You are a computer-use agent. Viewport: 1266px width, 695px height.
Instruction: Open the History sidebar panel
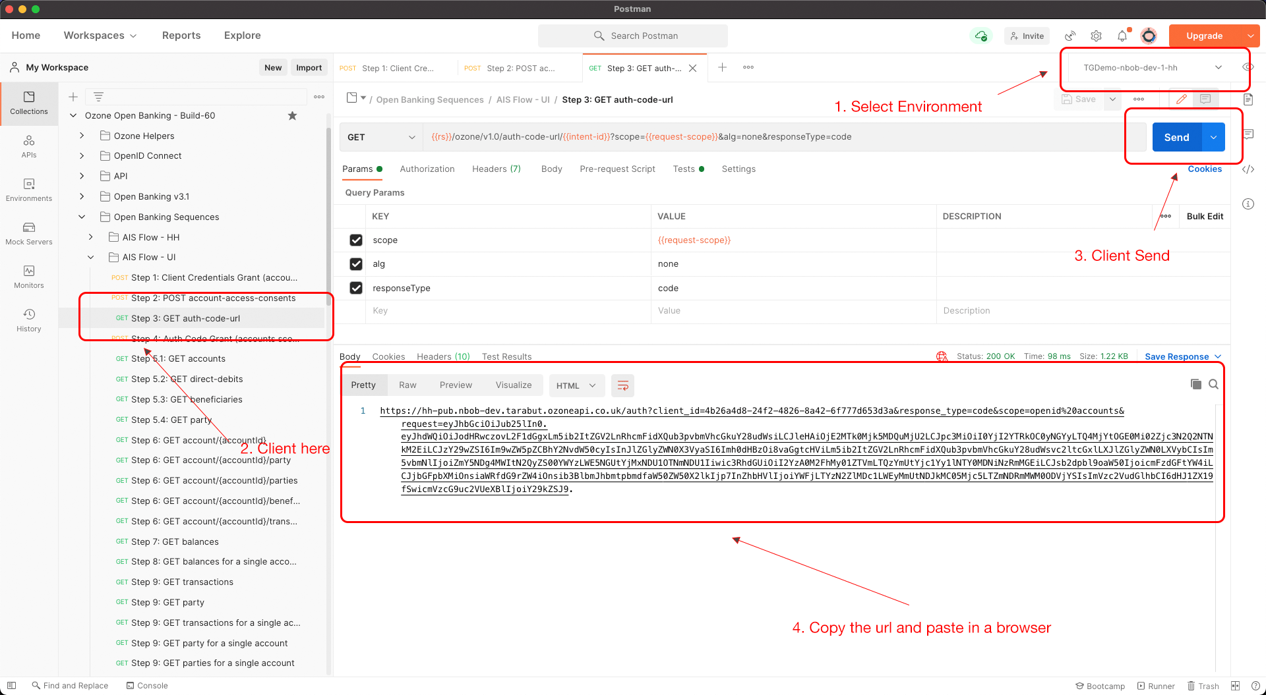click(29, 320)
